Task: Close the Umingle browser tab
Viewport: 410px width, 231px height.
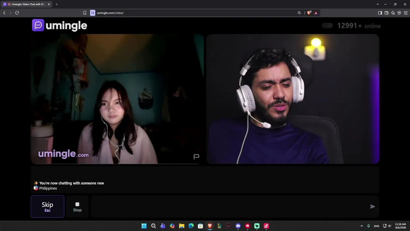Action: pyautogui.click(x=49, y=4)
